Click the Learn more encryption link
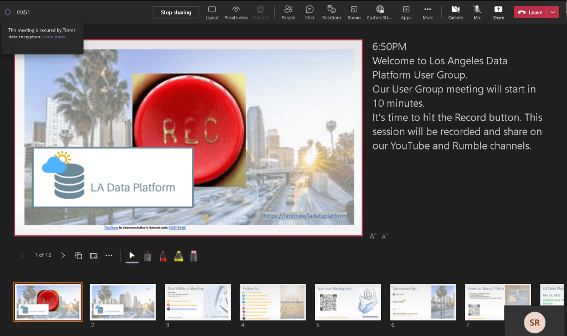The width and height of the screenshot is (567, 336). coord(54,37)
